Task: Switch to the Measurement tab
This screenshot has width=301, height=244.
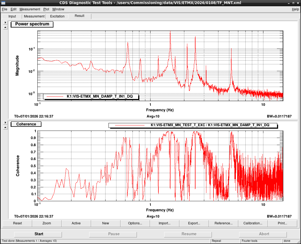Action: (x=34, y=16)
